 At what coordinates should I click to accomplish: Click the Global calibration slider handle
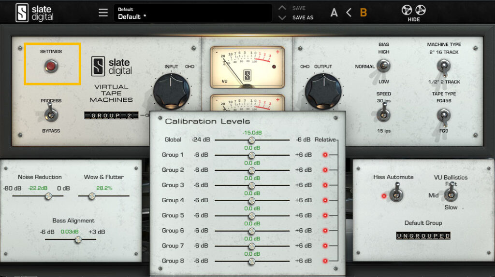(x=251, y=140)
